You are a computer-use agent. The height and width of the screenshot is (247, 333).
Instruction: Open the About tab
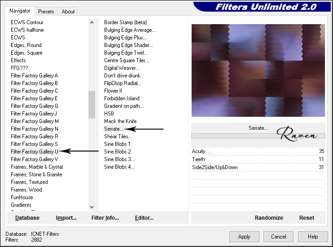point(68,12)
